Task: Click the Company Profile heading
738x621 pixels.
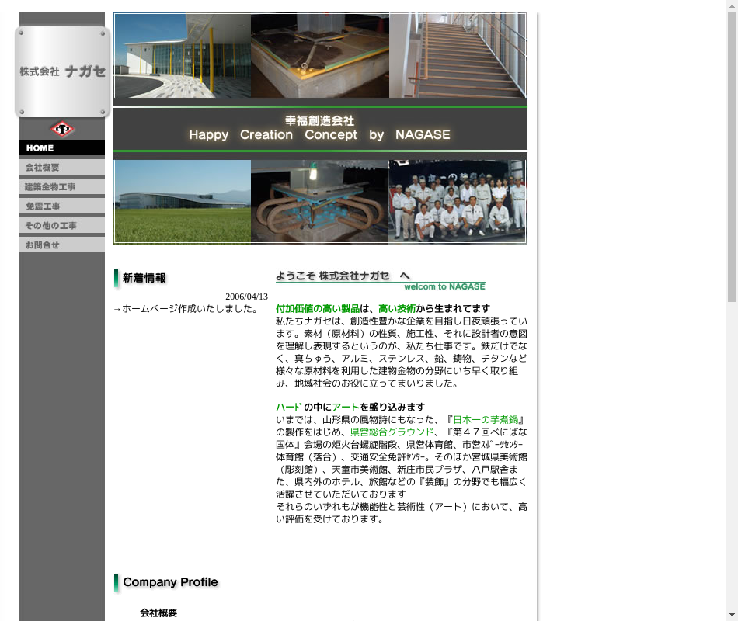Action: [x=169, y=582]
